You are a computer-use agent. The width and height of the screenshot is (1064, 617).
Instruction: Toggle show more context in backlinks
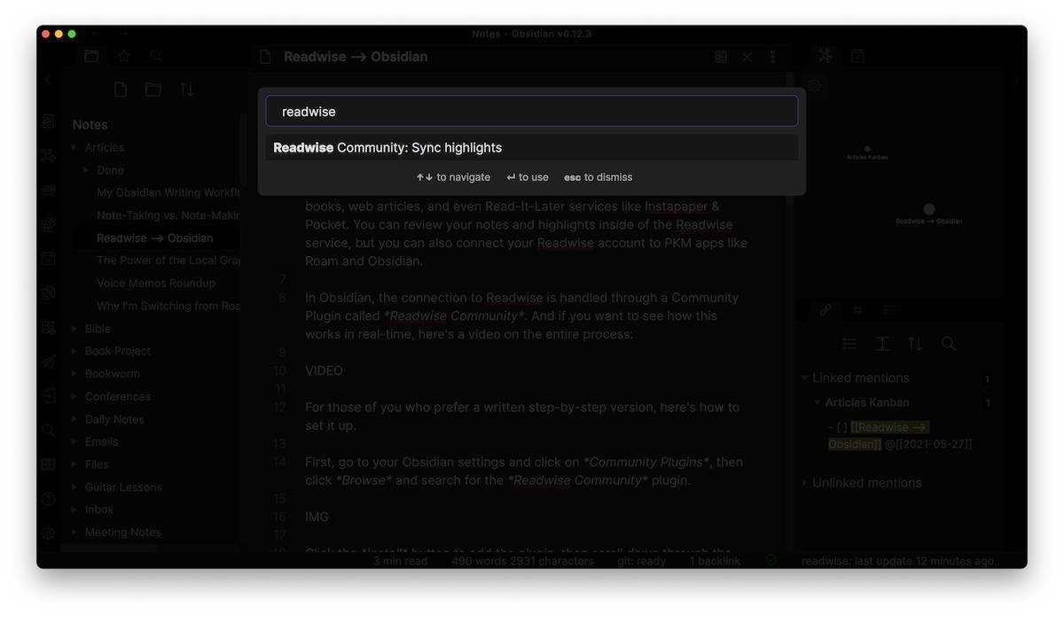click(882, 344)
